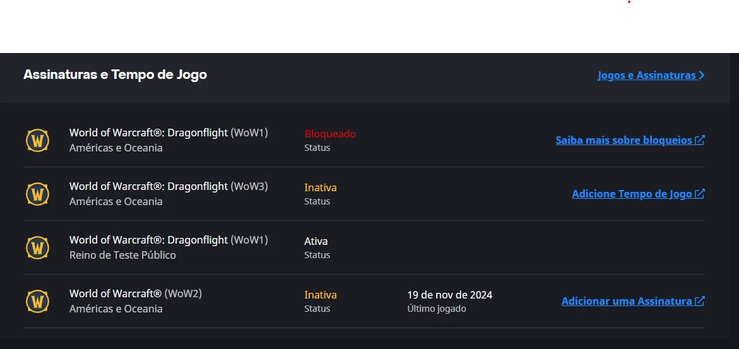Click the external-link icon after Adicione Tempo de Jogo
This screenshot has height=349, width=739.
(700, 194)
